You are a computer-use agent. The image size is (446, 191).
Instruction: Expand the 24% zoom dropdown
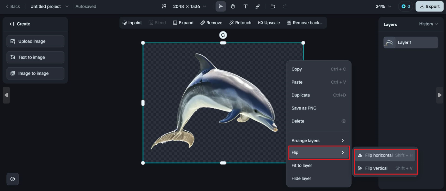[x=383, y=6]
